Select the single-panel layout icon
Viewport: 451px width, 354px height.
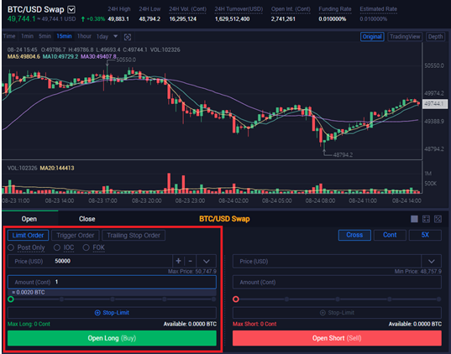pos(414,219)
